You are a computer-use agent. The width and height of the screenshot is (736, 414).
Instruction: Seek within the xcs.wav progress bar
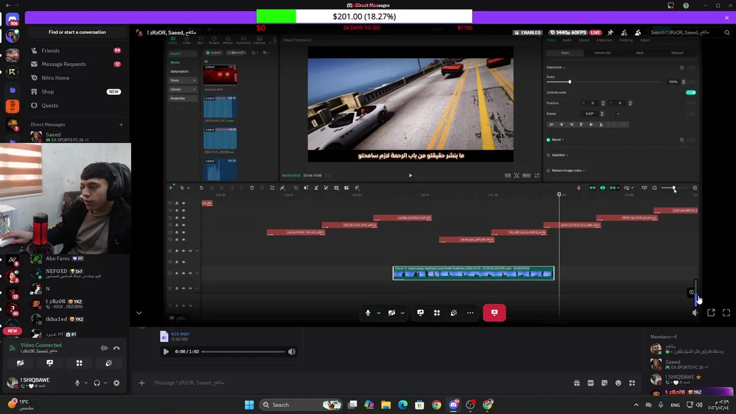pyautogui.click(x=243, y=352)
